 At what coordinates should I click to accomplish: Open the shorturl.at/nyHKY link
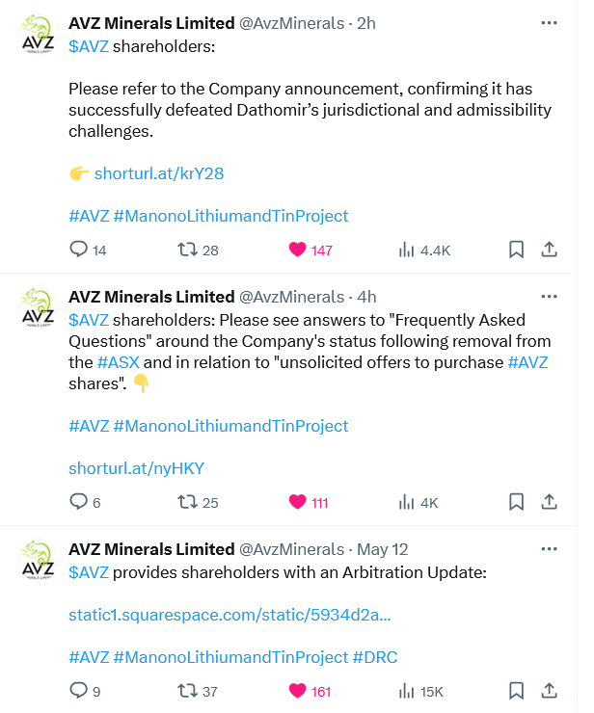point(137,468)
